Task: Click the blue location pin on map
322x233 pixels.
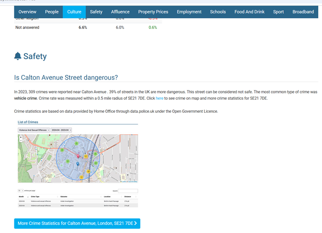Action: point(77,164)
